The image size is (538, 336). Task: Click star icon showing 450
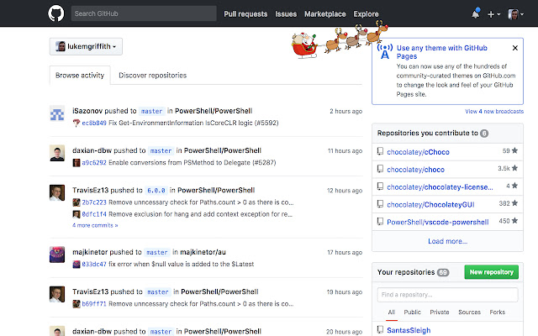point(514,220)
